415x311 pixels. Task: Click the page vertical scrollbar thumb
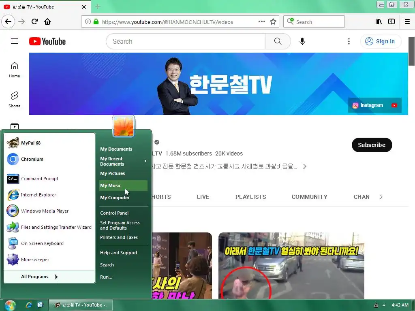pos(411,51)
